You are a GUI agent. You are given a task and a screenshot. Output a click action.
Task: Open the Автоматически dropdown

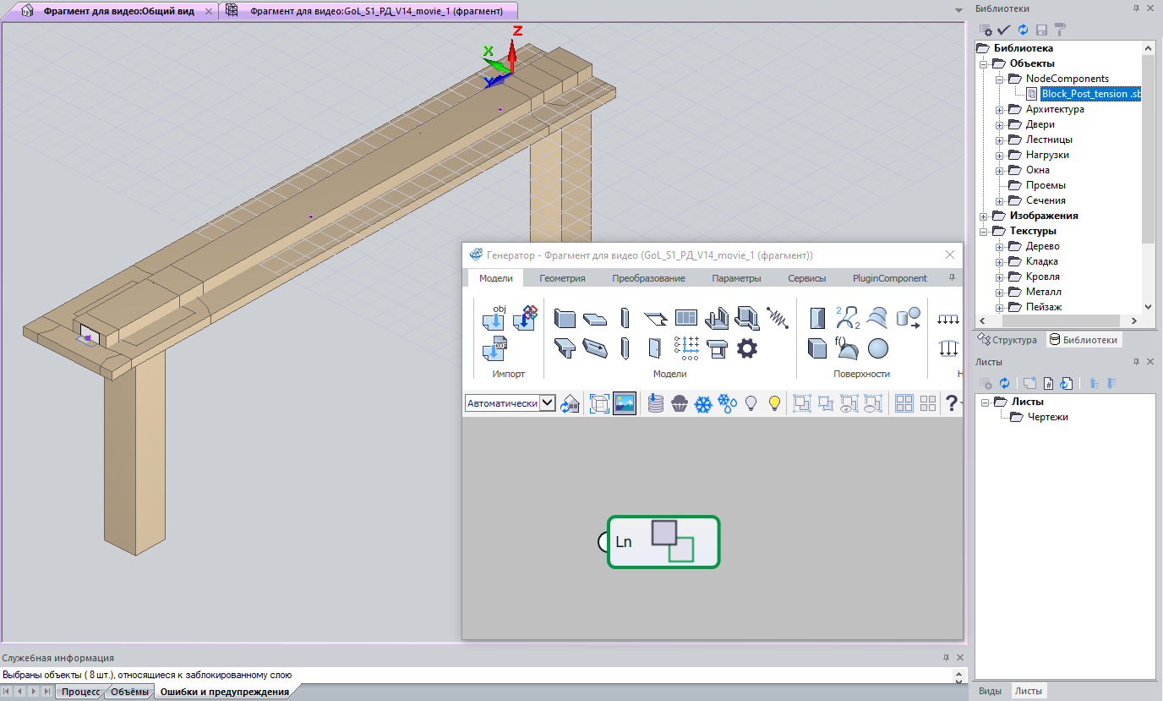pyautogui.click(x=547, y=404)
